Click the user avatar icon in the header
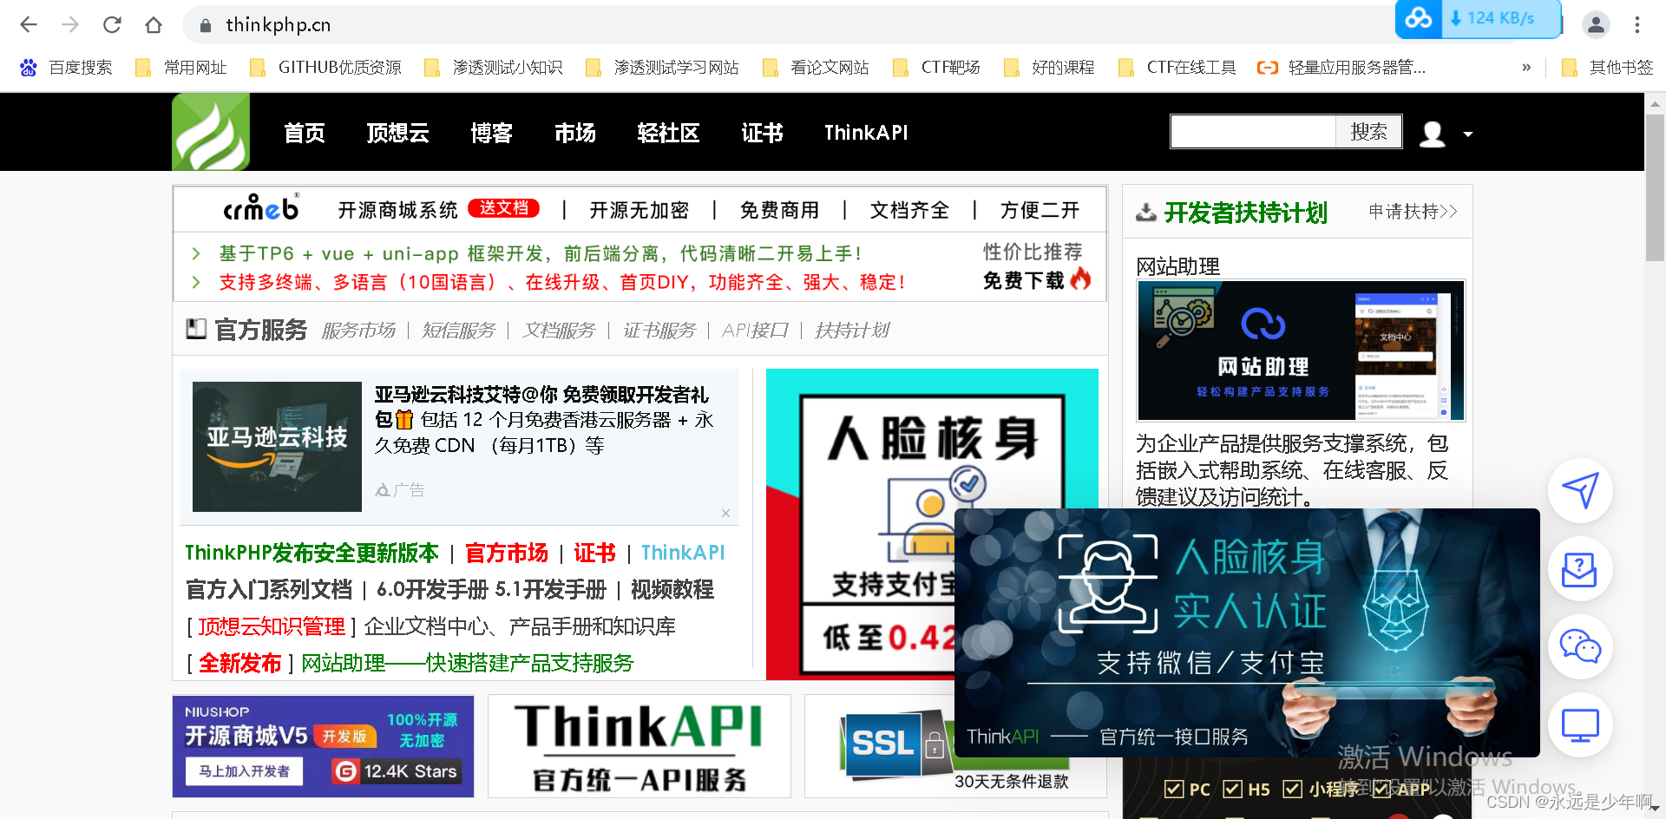1666x819 pixels. (1432, 133)
